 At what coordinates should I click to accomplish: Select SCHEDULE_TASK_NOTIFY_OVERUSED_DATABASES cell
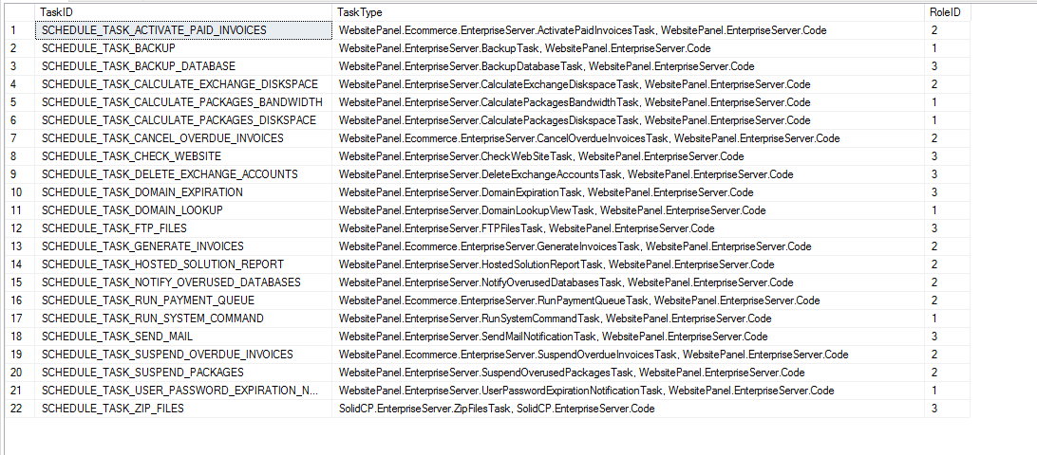click(183, 282)
